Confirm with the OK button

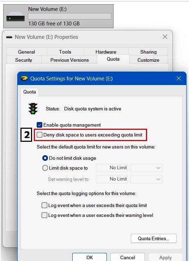tap(90, 257)
